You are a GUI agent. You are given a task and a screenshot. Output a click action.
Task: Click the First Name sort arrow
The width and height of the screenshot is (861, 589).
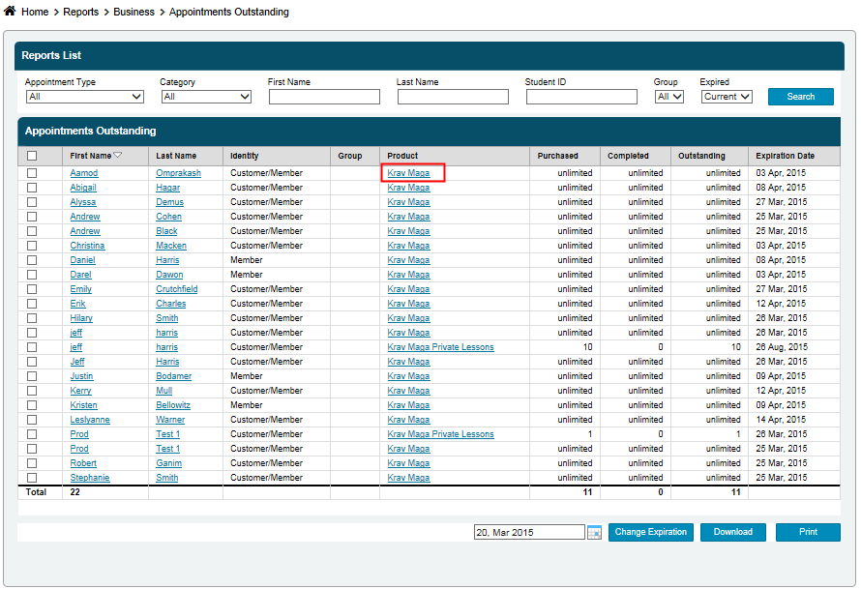click(118, 156)
